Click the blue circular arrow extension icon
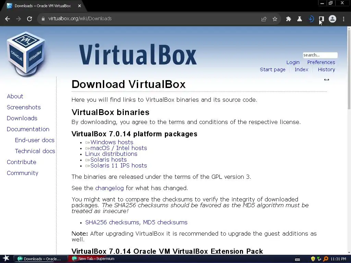 (x=311, y=19)
